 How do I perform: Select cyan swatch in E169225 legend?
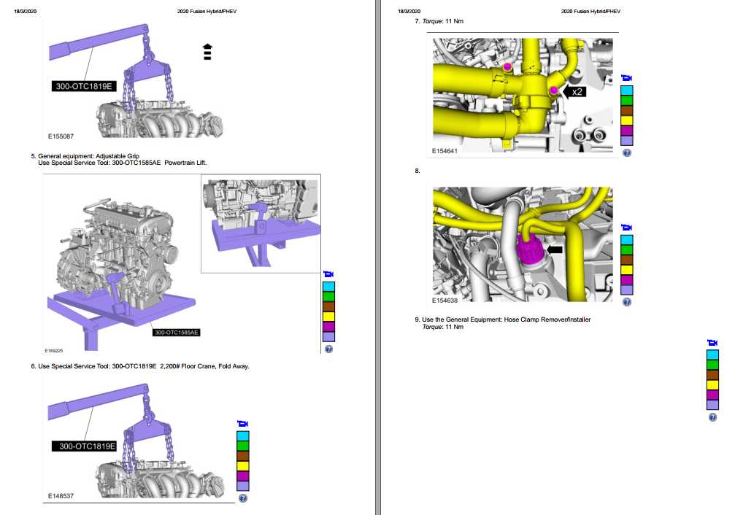point(329,287)
